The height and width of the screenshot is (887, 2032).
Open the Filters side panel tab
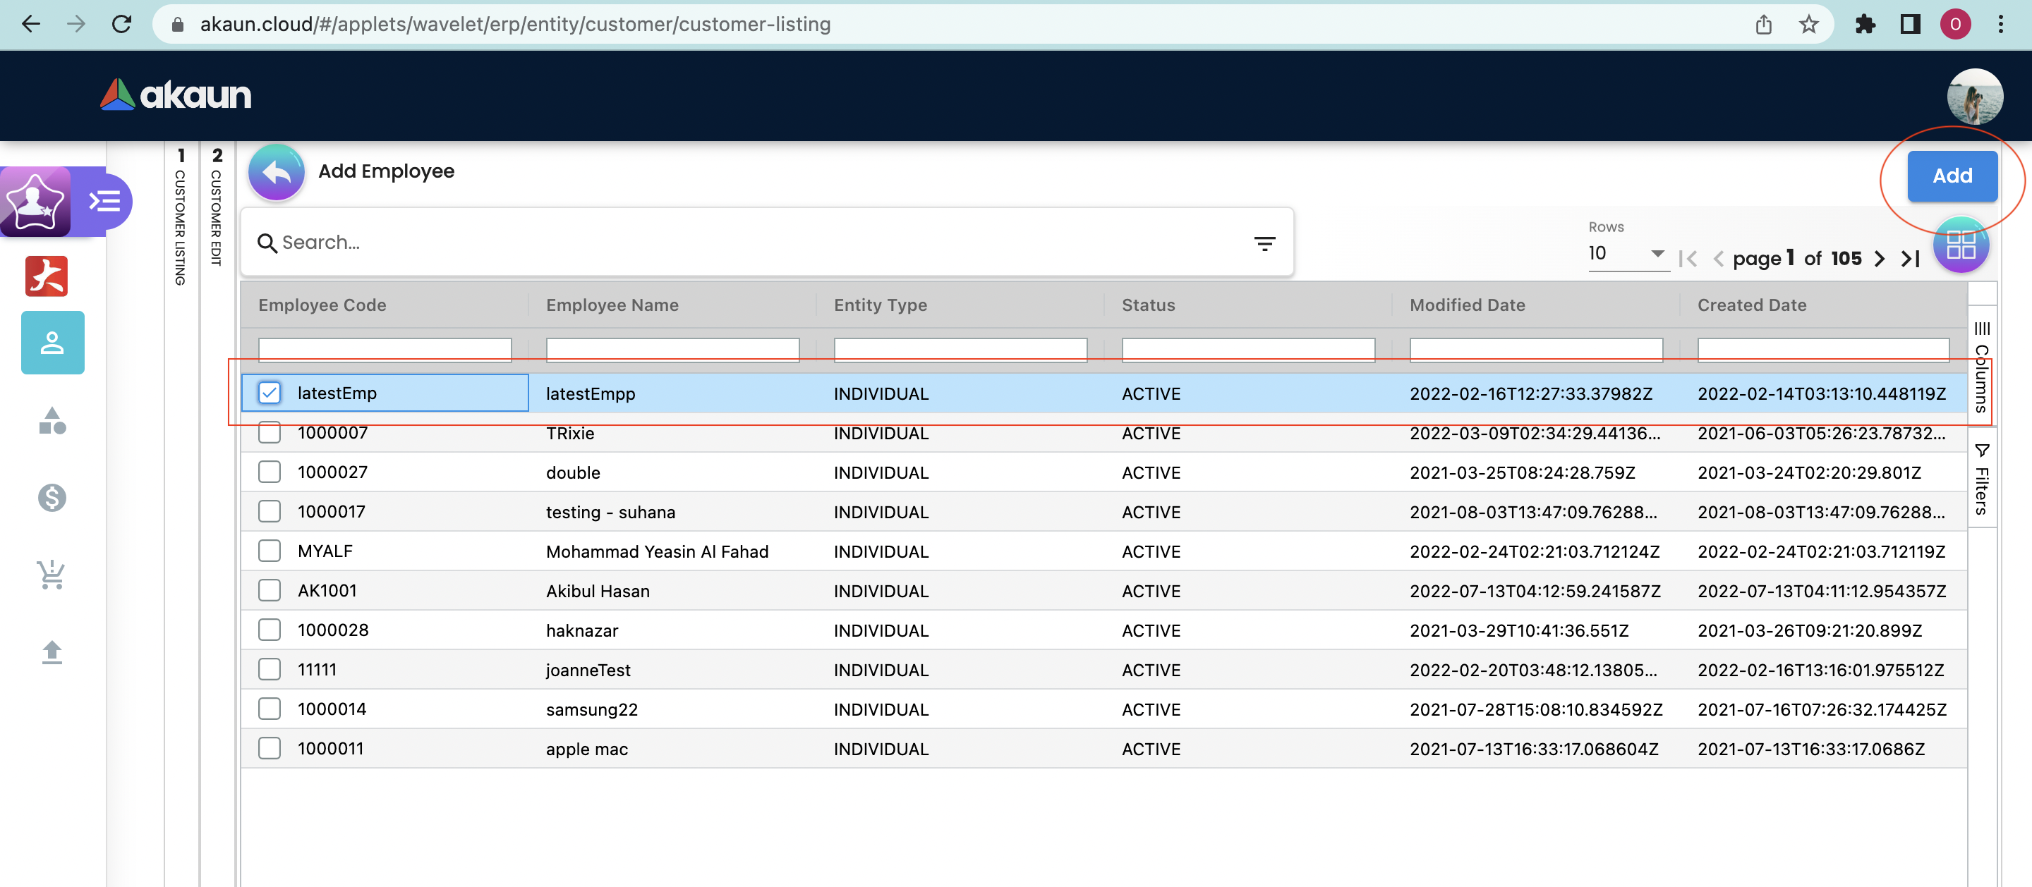tap(1981, 479)
